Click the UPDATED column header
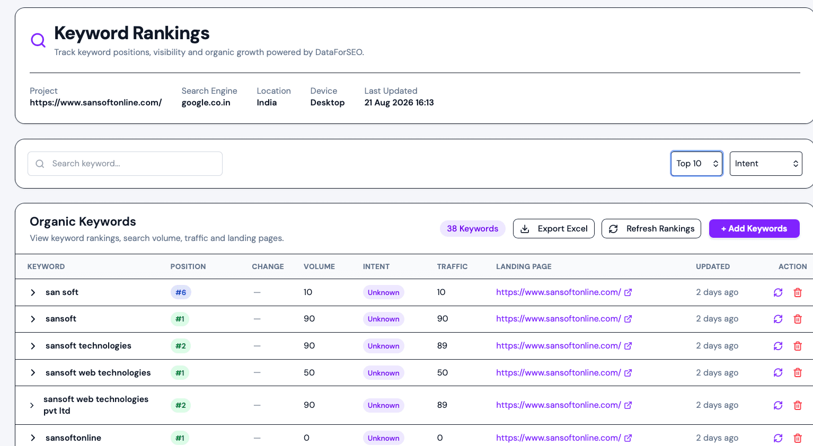813x446 pixels. coord(713,266)
